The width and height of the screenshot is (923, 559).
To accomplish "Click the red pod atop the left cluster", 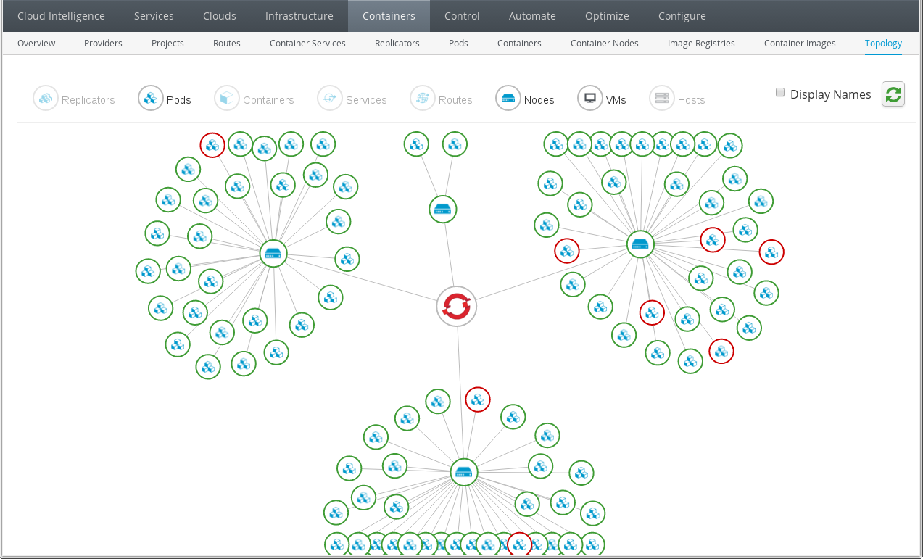I will 212,146.
